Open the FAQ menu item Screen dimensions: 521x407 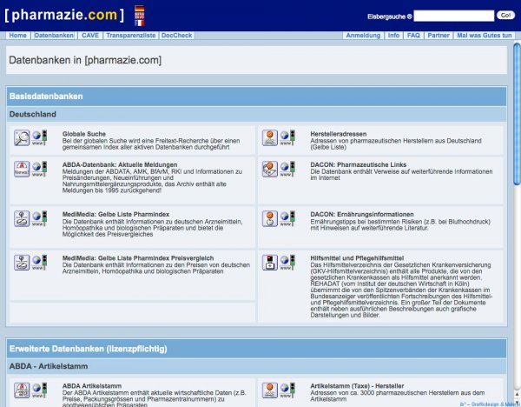(413, 36)
